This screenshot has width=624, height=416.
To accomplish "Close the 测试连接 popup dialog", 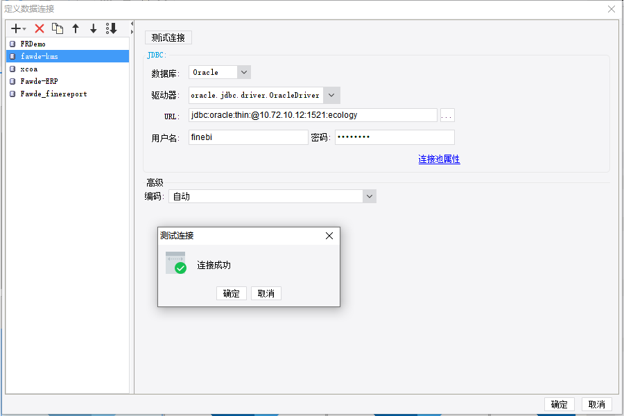I will tap(329, 236).
